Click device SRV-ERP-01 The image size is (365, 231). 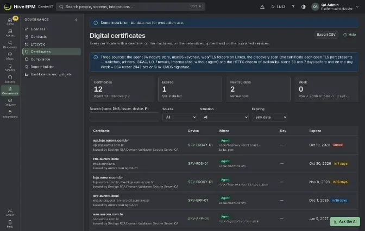[x=198, y=200]
